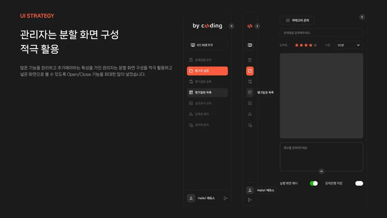
Task: Click the supervisor person icon in collapsed sidebar
Action: pos(250,114)
